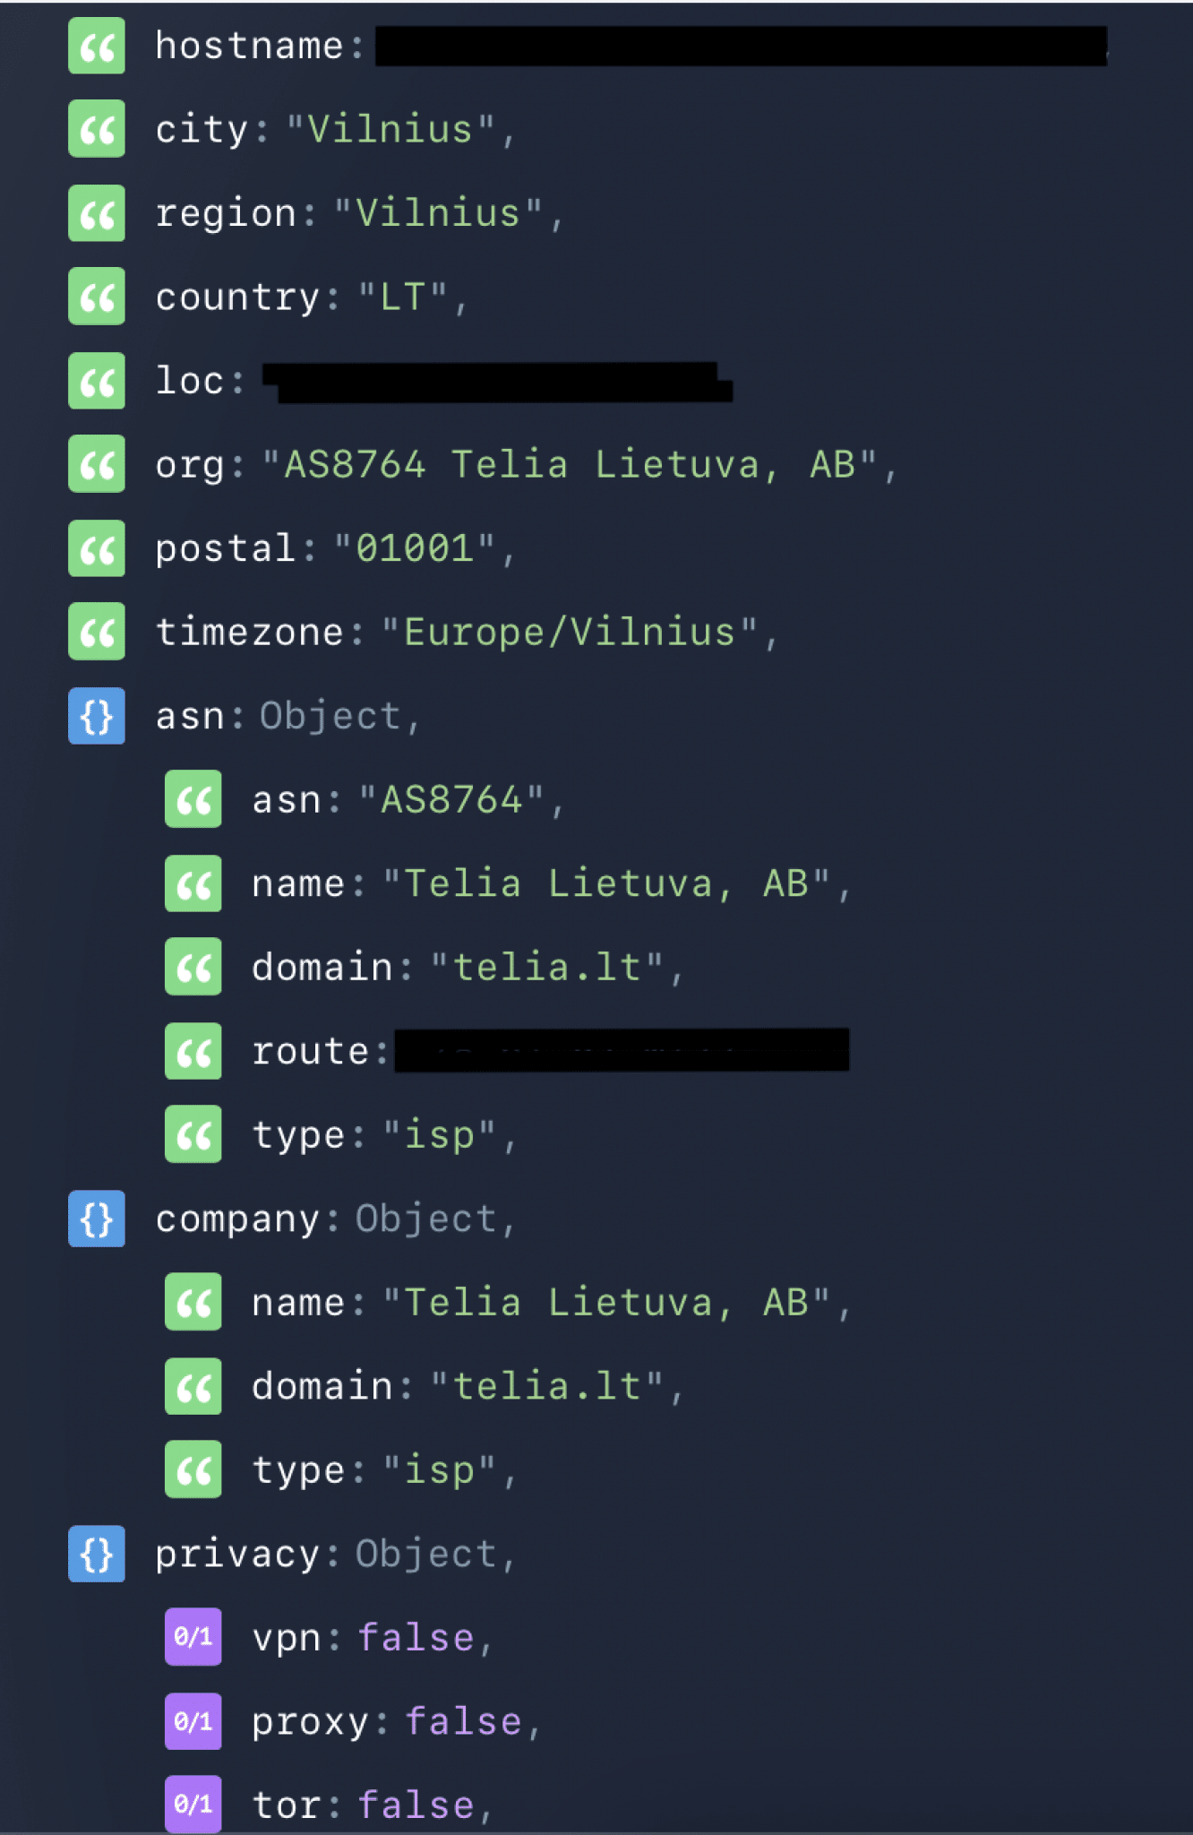Screen dimensions: 1193x1835
Task: Click the "Europe/Vilnius" timezone value
Action: click(x=569, y=633)
